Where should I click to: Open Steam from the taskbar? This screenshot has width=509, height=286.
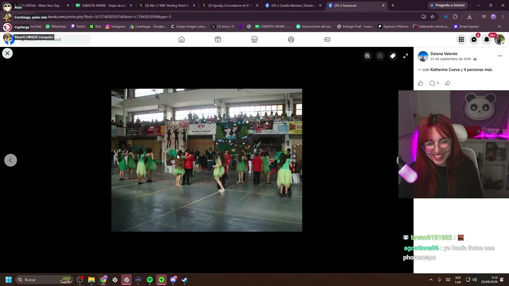(185, 280)
